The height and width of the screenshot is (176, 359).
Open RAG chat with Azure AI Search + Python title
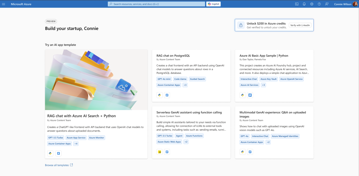pos(81,116)
